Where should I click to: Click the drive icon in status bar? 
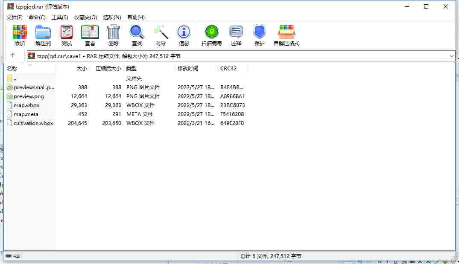pos(9,256)
